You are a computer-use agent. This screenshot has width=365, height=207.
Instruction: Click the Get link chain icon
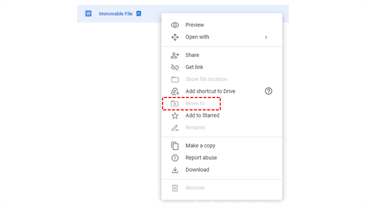coord(175,67)
